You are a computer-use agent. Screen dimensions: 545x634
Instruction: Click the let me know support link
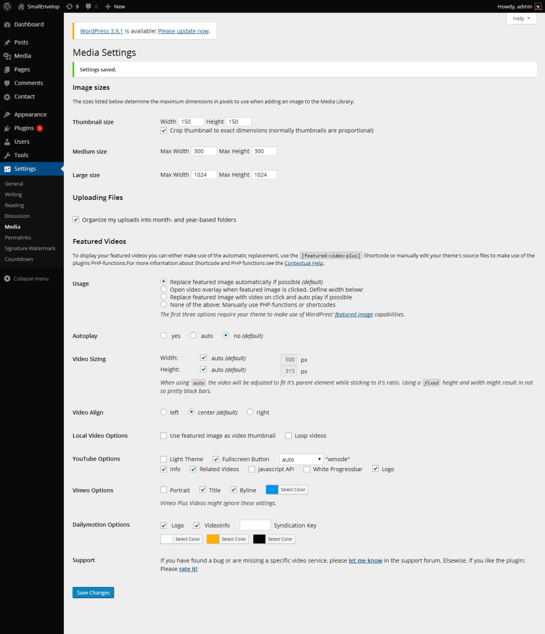[365, 560]
